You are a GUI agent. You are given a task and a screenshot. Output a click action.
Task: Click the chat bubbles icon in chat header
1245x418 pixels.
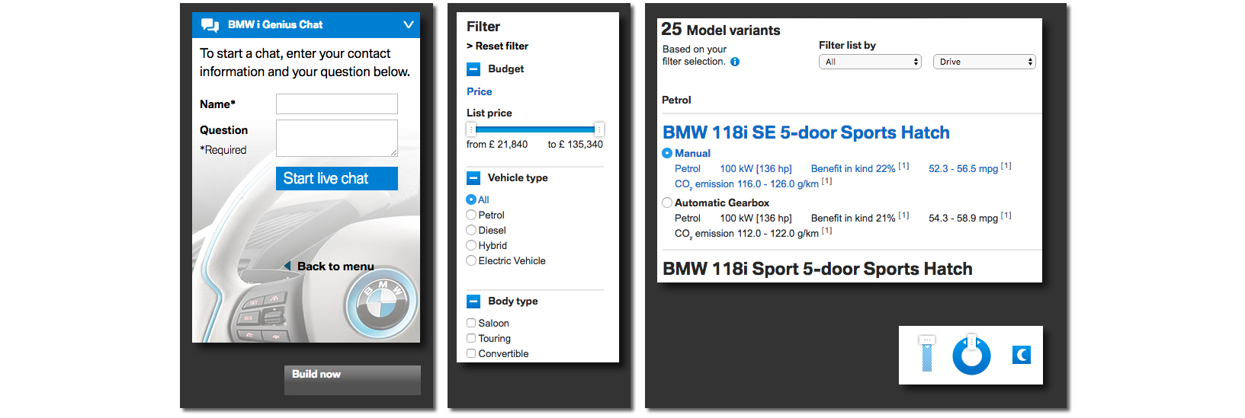[x=210, y=25]
